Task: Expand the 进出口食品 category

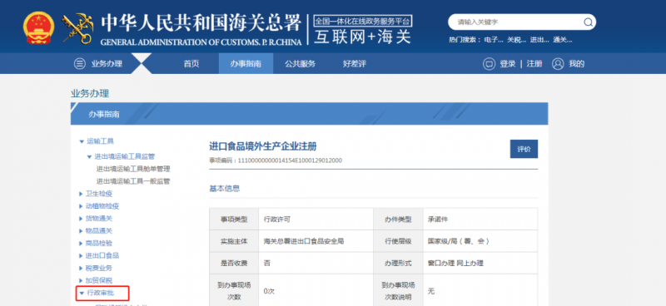Action: pyautogui.click(x=81, y=255)
